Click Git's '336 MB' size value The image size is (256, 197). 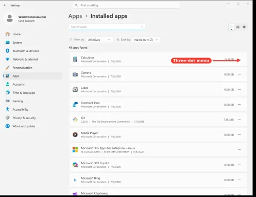pos(229,120)
